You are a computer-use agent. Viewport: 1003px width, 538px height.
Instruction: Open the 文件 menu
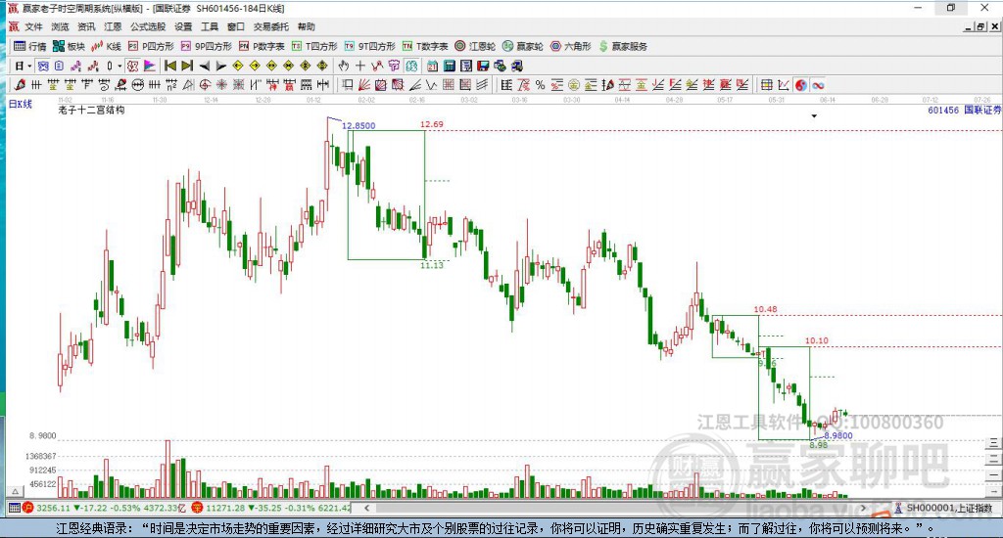(x=33, y=26)
